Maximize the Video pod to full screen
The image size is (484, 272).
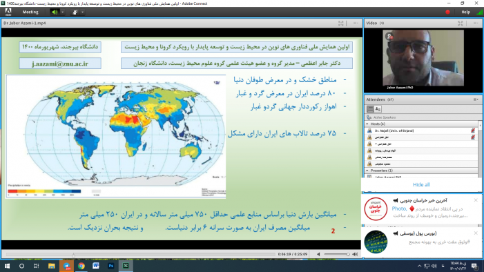pyautogui.click(x=461, y=23)
